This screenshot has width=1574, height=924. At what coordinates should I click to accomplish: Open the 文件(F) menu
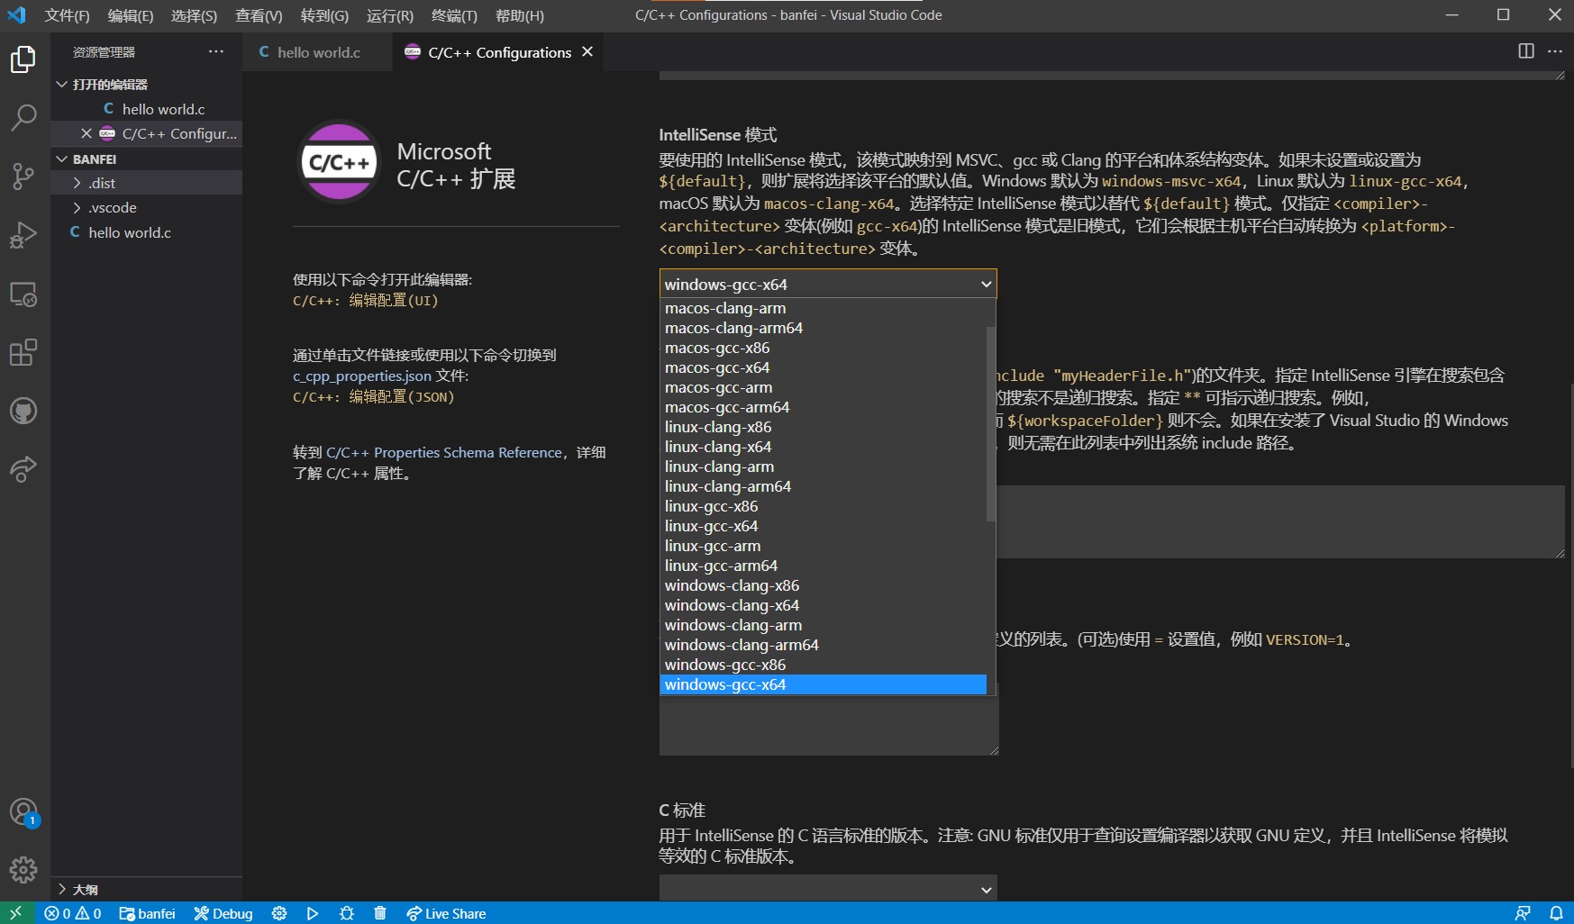tap(67, 15)
